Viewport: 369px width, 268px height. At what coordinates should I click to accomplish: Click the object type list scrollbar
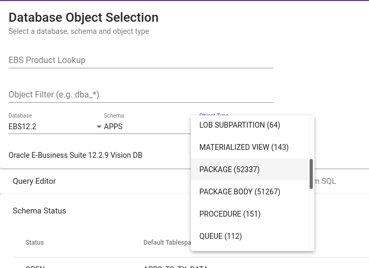(311, 174)
